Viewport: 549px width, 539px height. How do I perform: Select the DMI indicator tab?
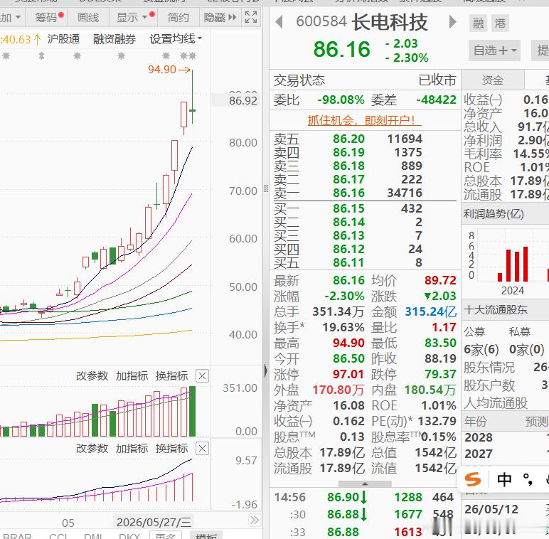(93, 536)
